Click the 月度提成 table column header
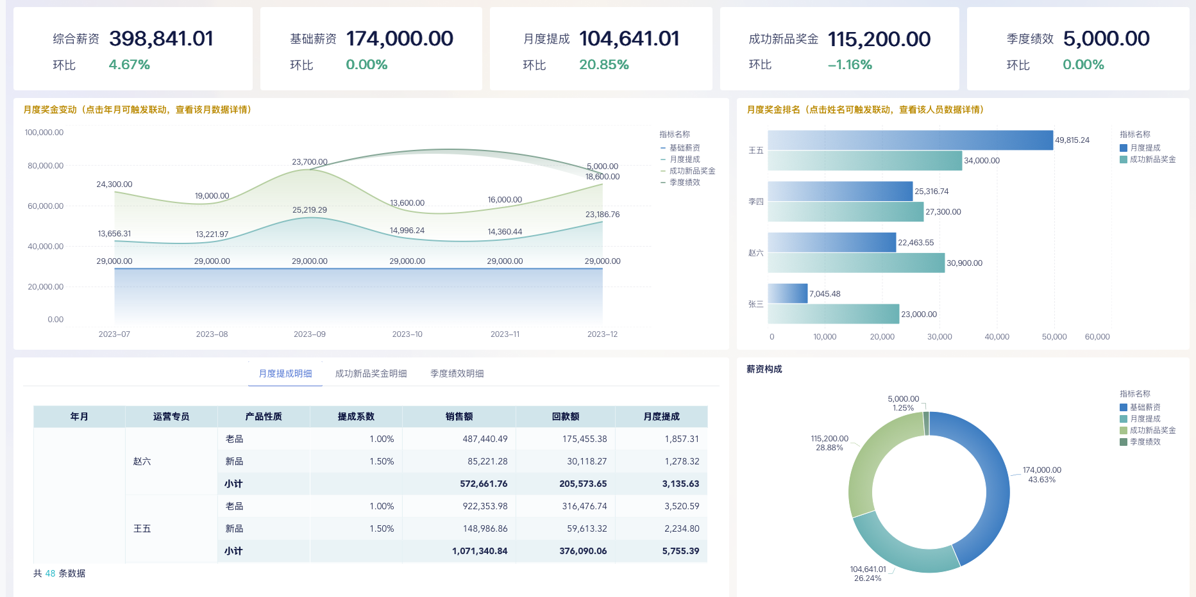The height and width of the screenshot is (597, 1196). point(661,416)
